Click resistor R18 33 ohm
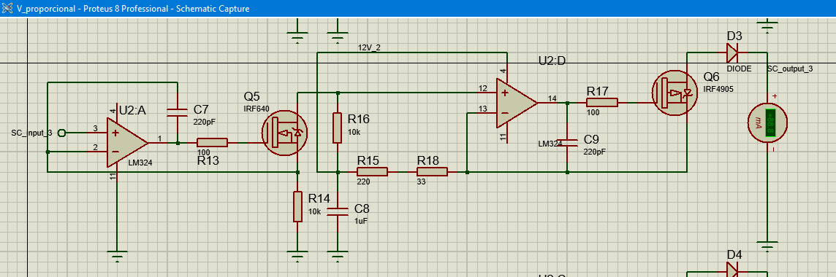 (432, 172)
